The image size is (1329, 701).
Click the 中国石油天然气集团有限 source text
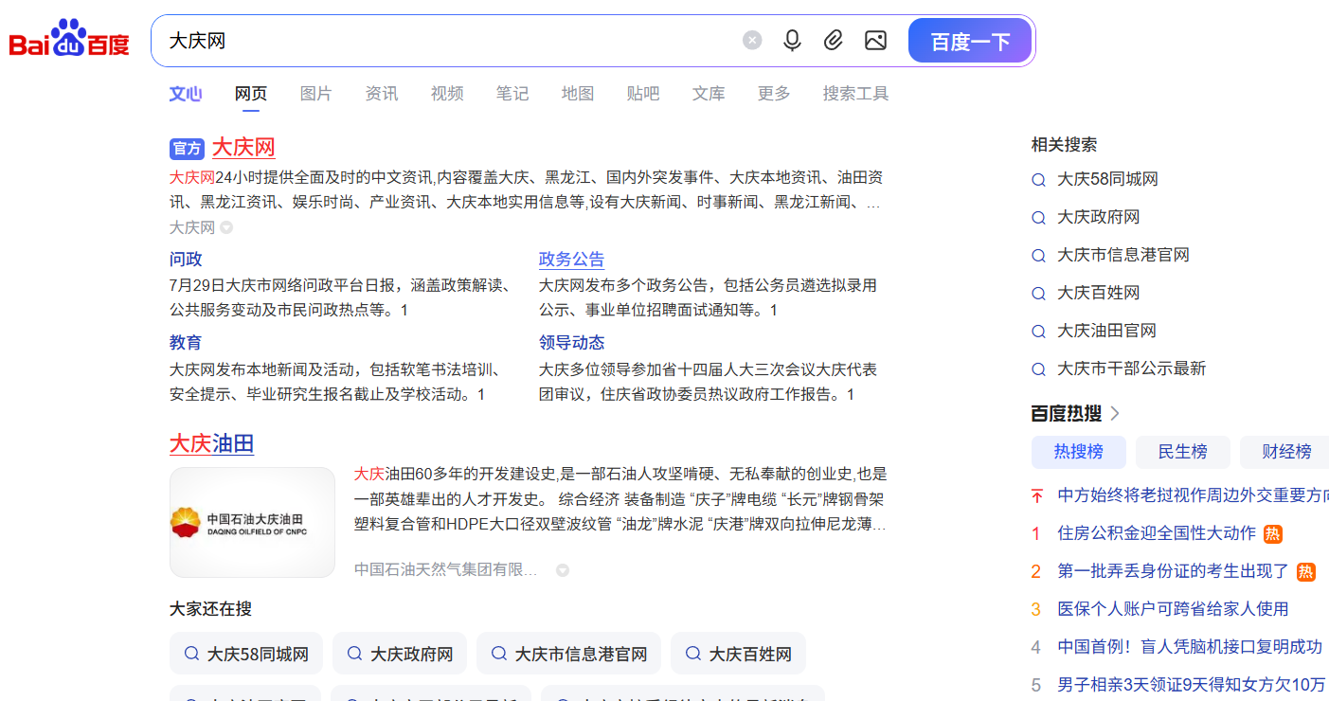[x=446, y=569]
